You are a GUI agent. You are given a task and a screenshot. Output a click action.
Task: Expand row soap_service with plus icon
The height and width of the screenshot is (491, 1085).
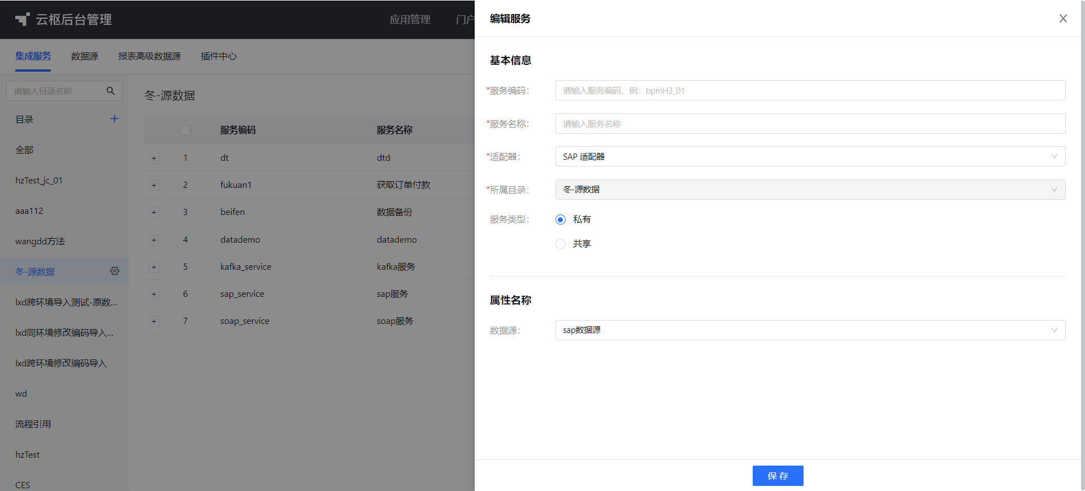(x=154, y=321)
